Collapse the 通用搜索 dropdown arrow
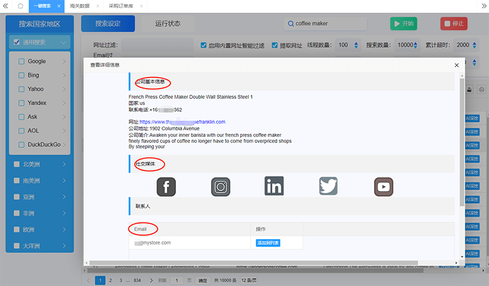Screen dimensions: 489x286 click(64, 42)
